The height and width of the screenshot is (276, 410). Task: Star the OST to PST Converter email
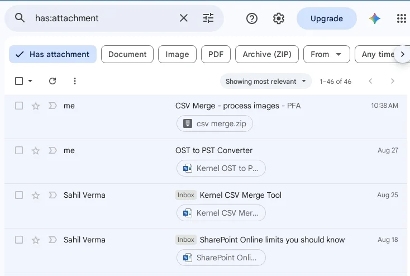tap(36, 151)
